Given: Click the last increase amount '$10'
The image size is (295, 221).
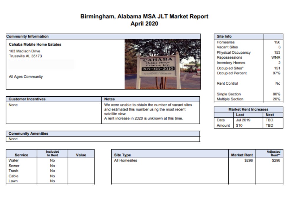Looking at the screenshot, I should pyautogui.click(x=239, y=125).
